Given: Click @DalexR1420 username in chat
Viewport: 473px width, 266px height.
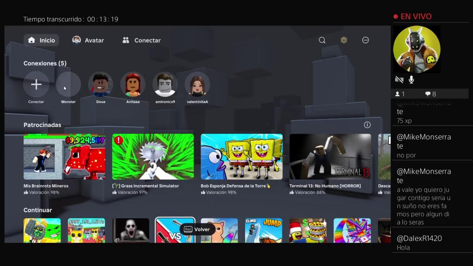Looking at the screenshot, I should pyautogui.click(x=419, y=238).
